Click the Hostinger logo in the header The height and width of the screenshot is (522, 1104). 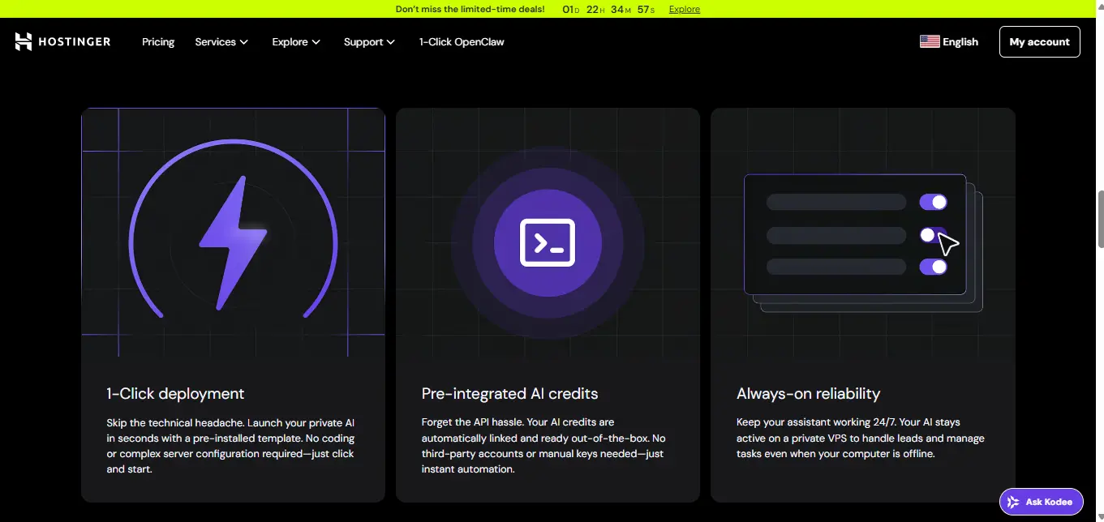(62, 42)
